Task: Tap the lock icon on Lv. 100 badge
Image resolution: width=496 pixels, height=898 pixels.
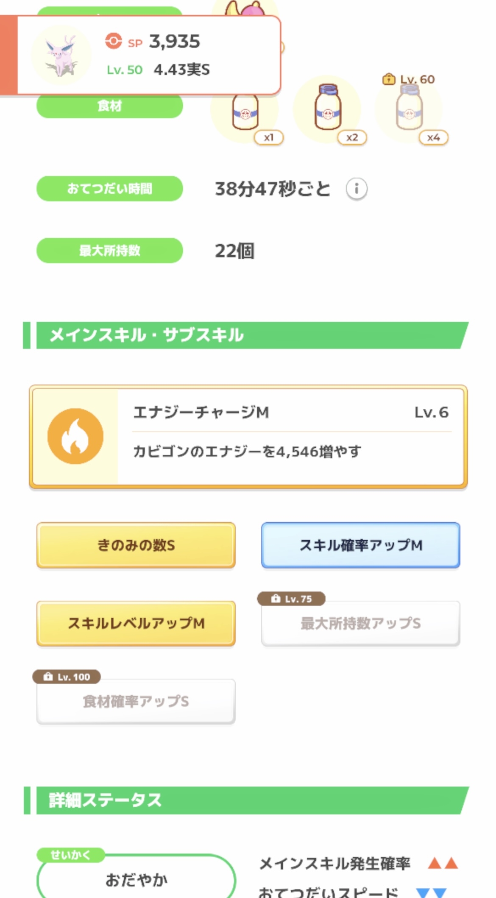Action: point(48,677)
